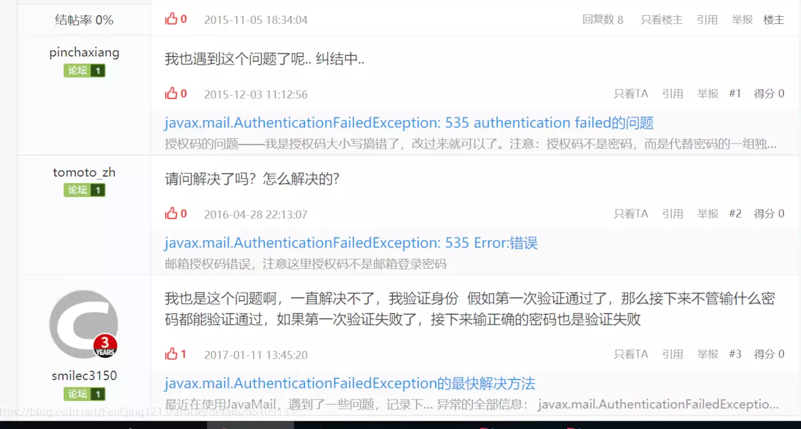Report the original post (举报)
The image size is (801, 429).
(742, 20)
